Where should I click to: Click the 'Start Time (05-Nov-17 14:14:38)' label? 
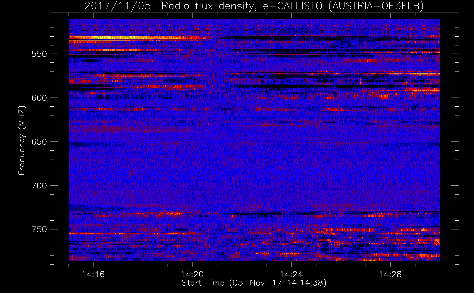click(x=254, y=283)
